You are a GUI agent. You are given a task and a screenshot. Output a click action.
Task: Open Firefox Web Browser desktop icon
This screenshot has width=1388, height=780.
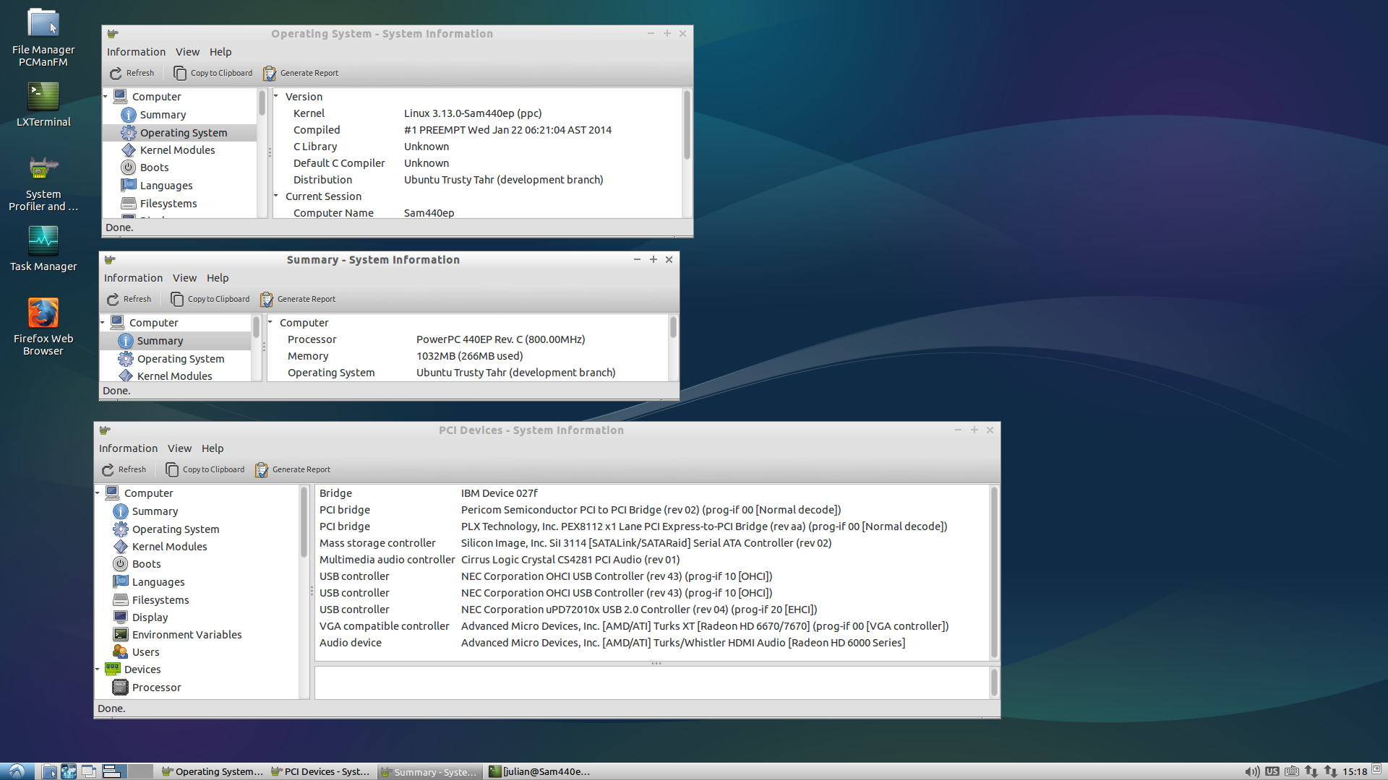click(43, 314)
